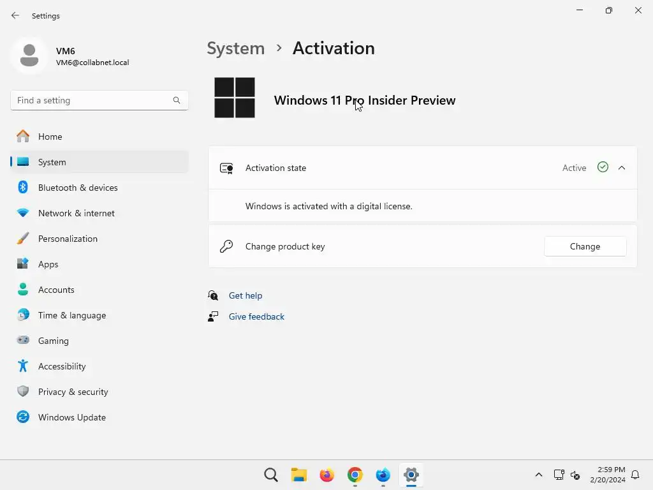Click the Find a setting search box

[92, 100]
